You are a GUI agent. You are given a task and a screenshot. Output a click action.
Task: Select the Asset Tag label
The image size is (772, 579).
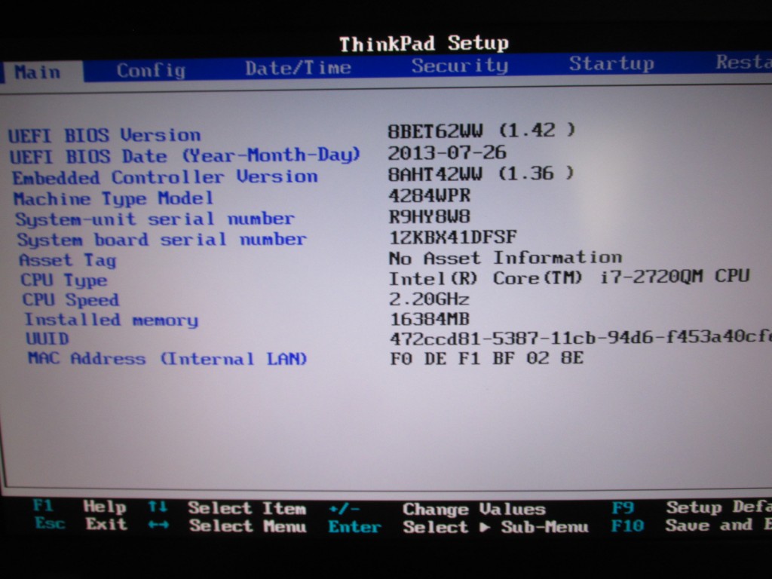click(x=67, y=260)
